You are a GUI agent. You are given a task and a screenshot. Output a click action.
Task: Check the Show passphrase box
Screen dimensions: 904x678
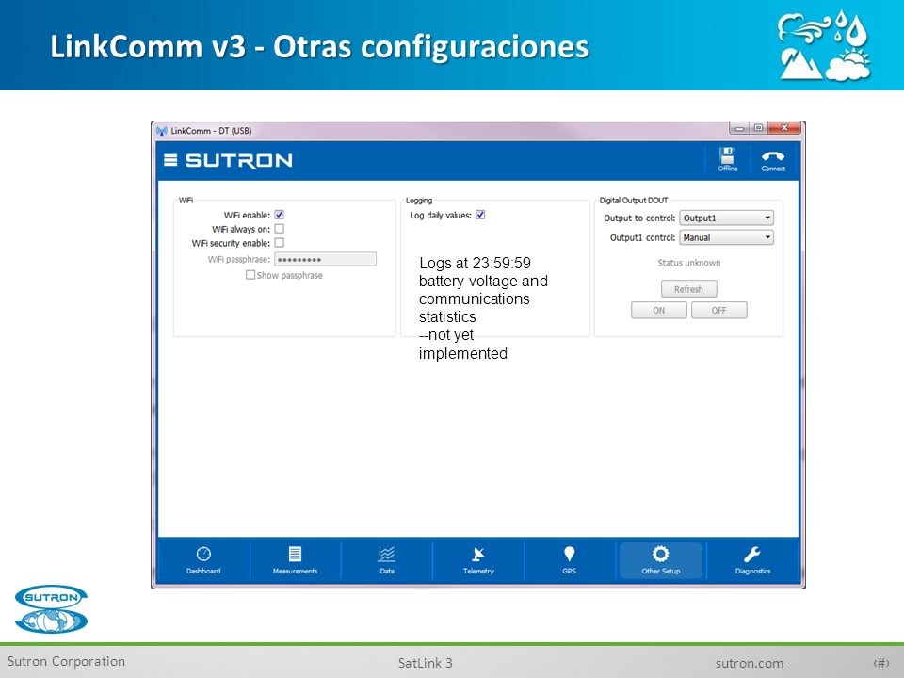[250, 275]
